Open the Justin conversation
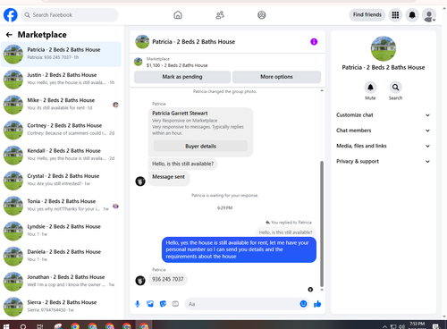This screenshot has height=329, width=447. (61, 80)
